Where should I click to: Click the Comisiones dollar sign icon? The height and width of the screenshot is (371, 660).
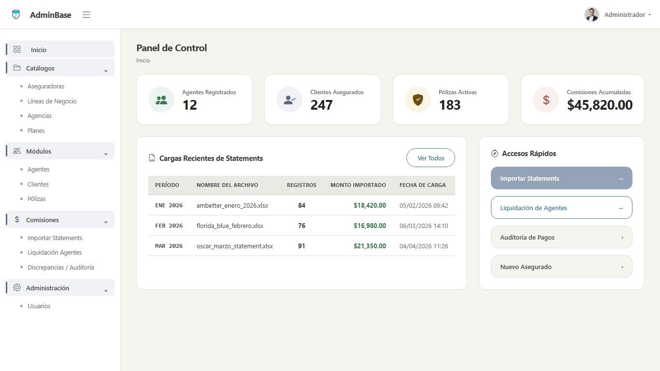17,219
